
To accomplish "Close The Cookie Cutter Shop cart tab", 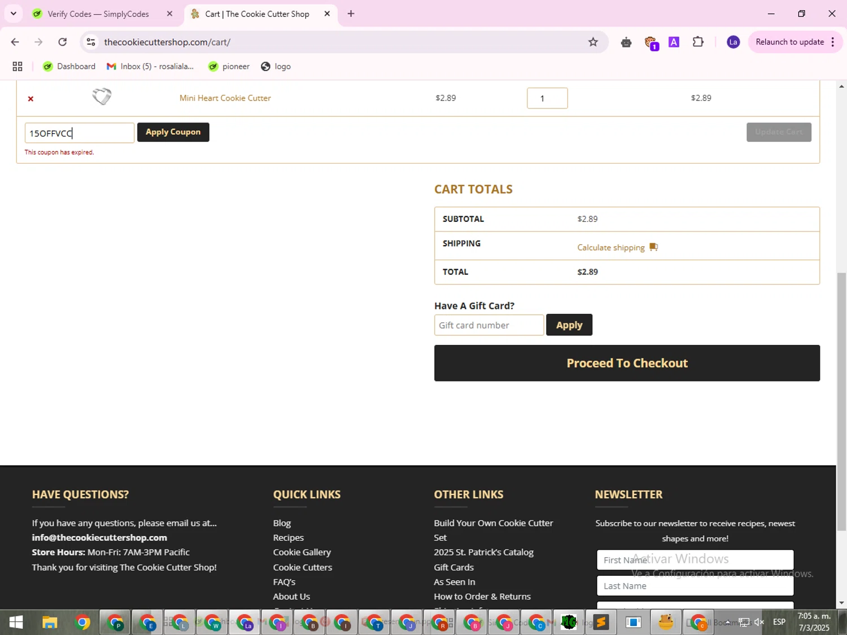I will click(327, 14).
